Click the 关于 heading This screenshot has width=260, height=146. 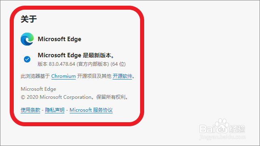[29, 19]
